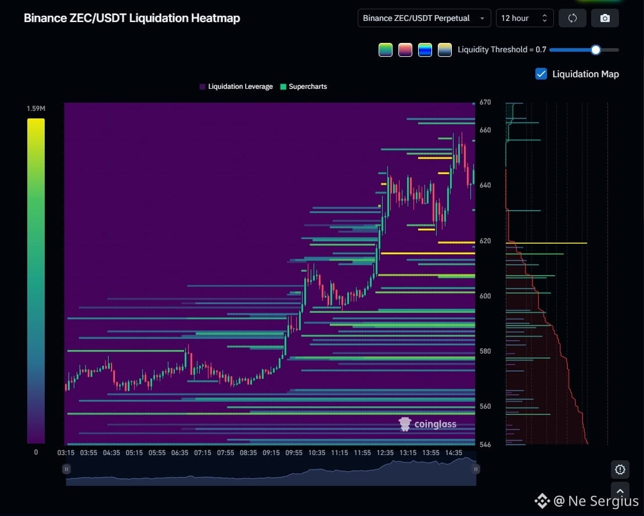The width and height of the screenshot is (644, 516).
Task: Select the blue gradient color theme swatch
Action: [424, 50]
